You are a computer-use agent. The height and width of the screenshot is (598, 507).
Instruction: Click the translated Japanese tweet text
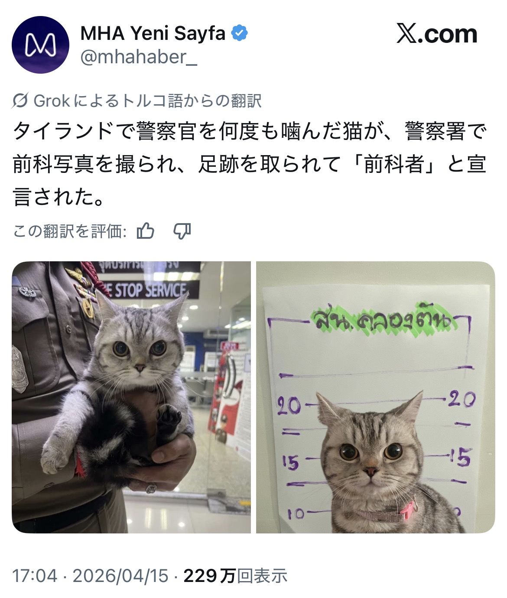[x=250, y=164]
